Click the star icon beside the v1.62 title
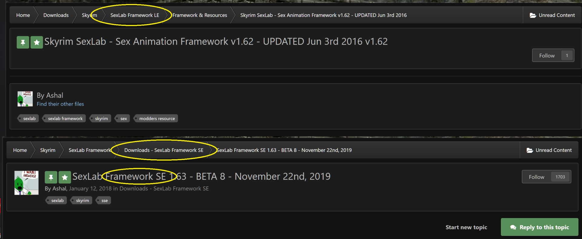This screenshot has height=239, width=582. pyautogui.click(x=37, y=42)
